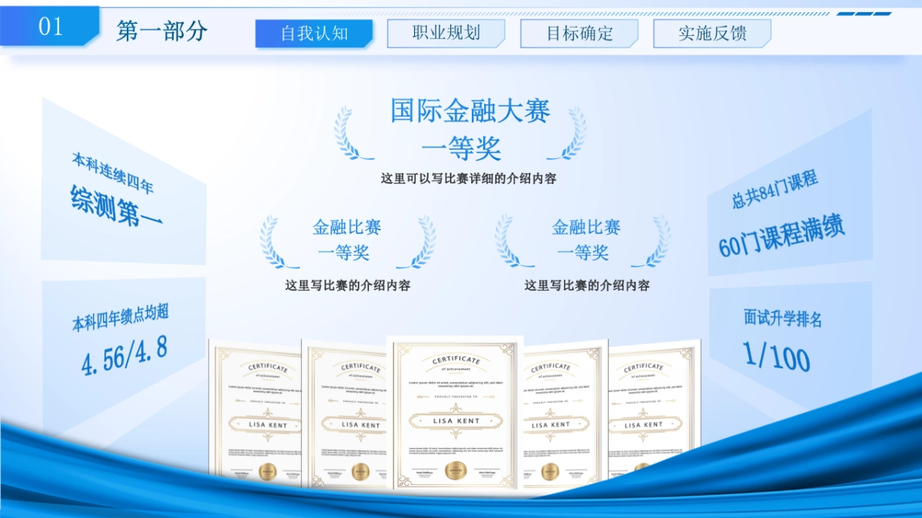922x518 pixels.
Task: Switch to the 职业规划 tab
Action: pos(446,34)
